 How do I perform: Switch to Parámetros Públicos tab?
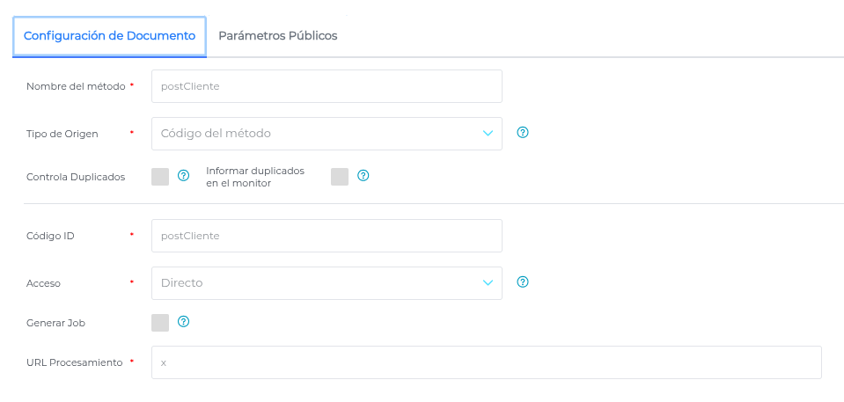coord(278,36)
